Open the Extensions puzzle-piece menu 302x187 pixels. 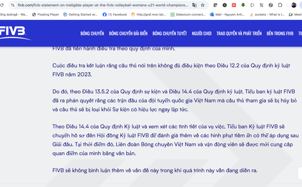click(280, 5)
